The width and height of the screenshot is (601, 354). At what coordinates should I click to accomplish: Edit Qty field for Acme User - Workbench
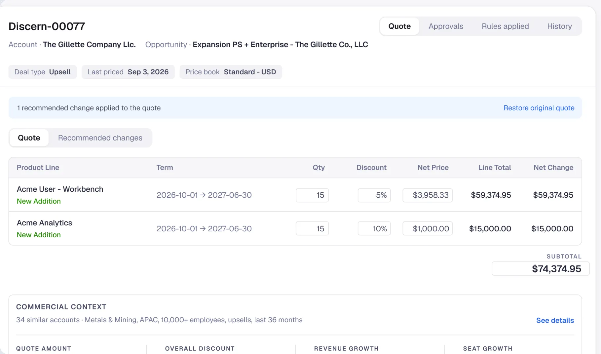(312, 195)
